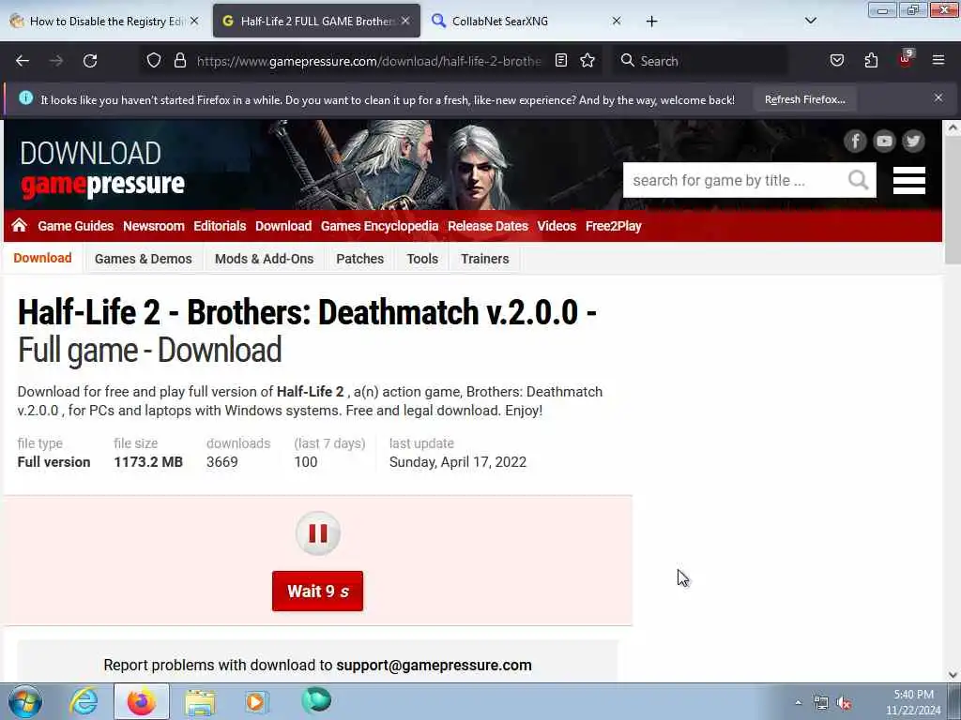Close the Half-Life 2 FULL GAME tab

[x=405, y=21]
